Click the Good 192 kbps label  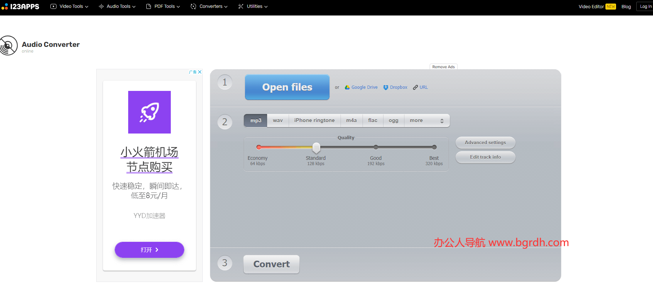(x=376, y=161)
